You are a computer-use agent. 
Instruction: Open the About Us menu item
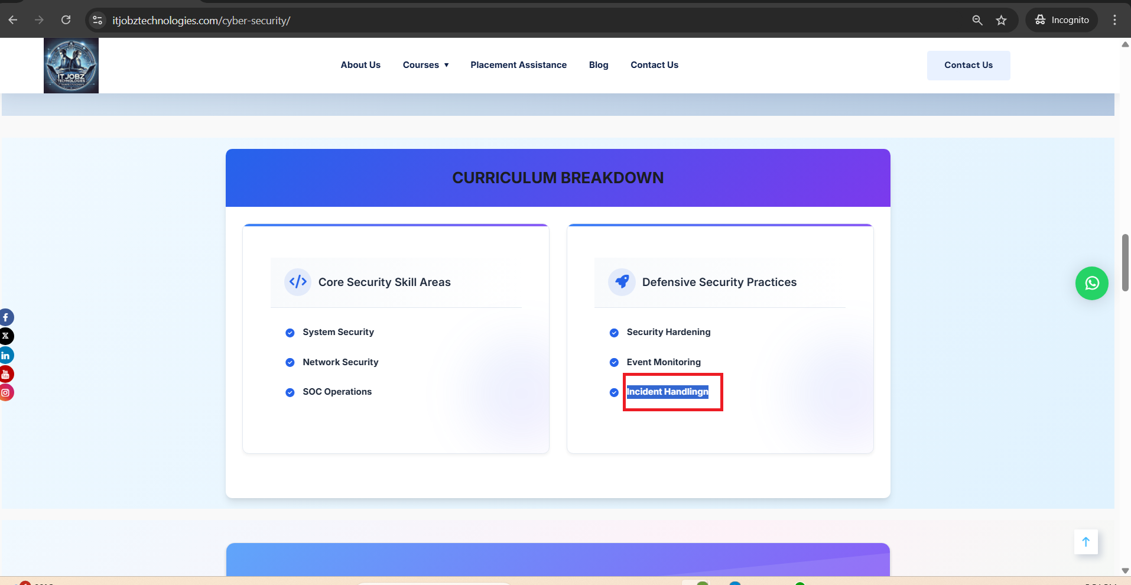(x=360, y=65)
